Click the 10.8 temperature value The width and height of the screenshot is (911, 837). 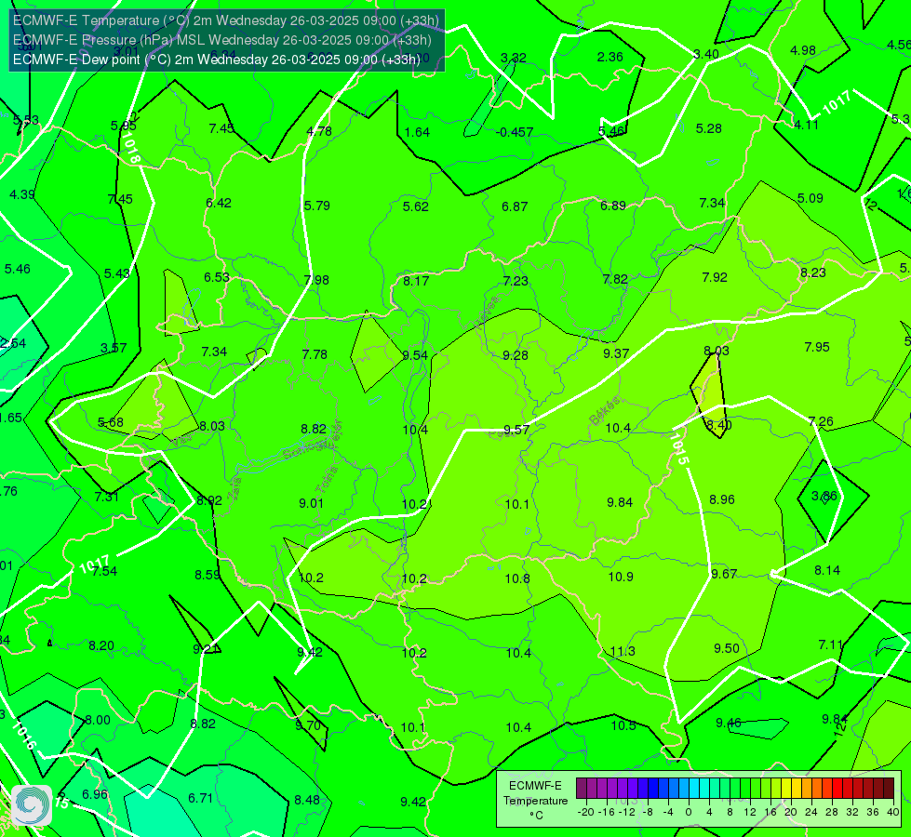click(x=517, y=578)
